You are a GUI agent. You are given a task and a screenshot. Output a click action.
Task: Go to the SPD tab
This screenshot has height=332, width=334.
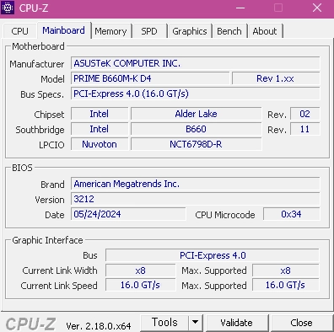coord(149,31)
